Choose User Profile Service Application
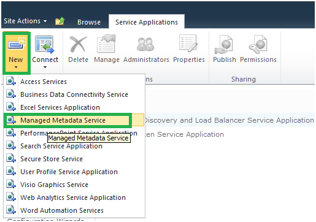The height and width of the screenshot is (222, 316). [74, 172]
